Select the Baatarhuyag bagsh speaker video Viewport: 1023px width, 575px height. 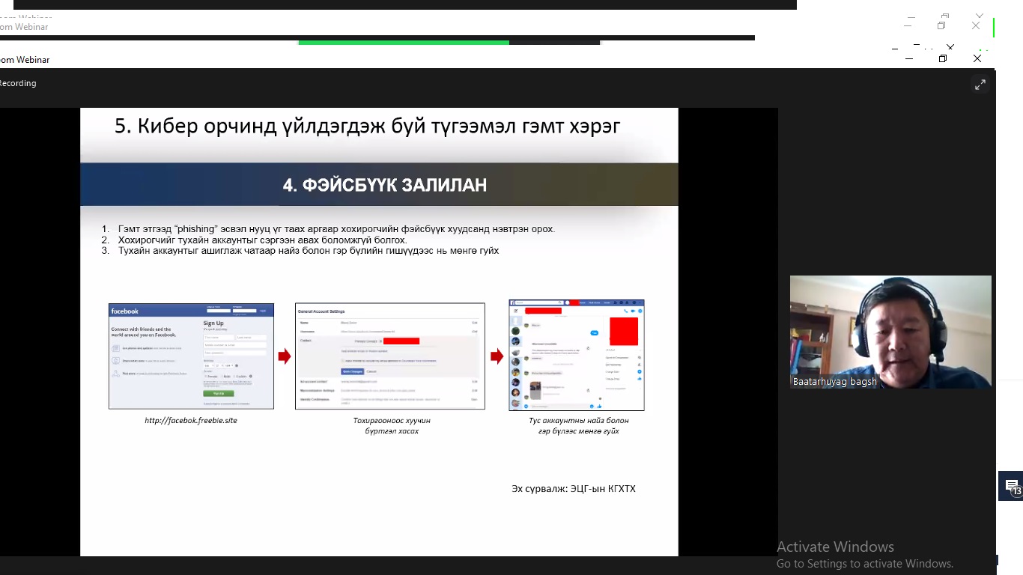890,331
